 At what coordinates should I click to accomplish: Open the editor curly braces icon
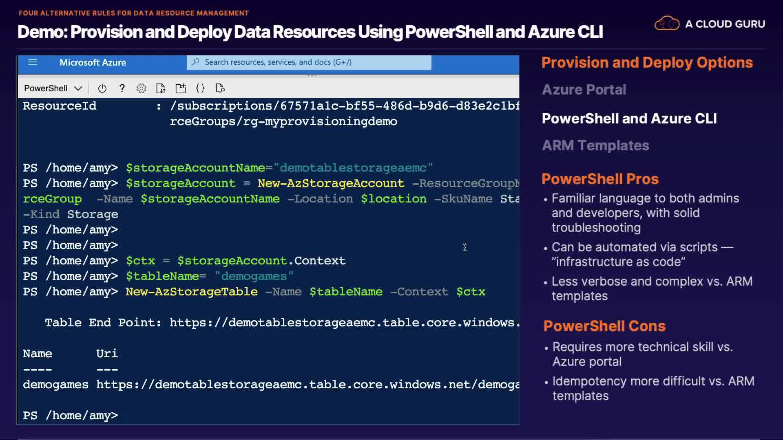click(200, 88)
